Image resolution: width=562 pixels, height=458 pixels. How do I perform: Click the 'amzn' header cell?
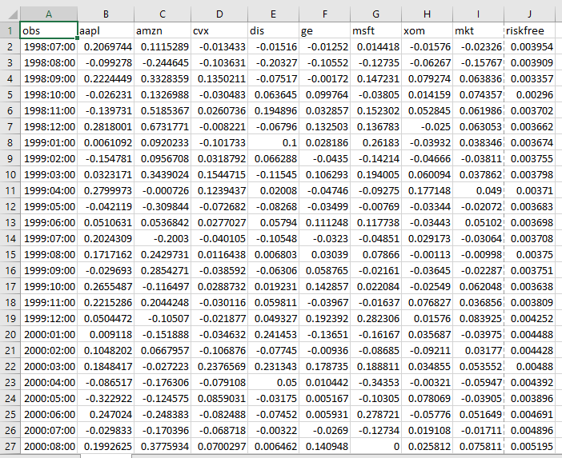tap(163, 30)
